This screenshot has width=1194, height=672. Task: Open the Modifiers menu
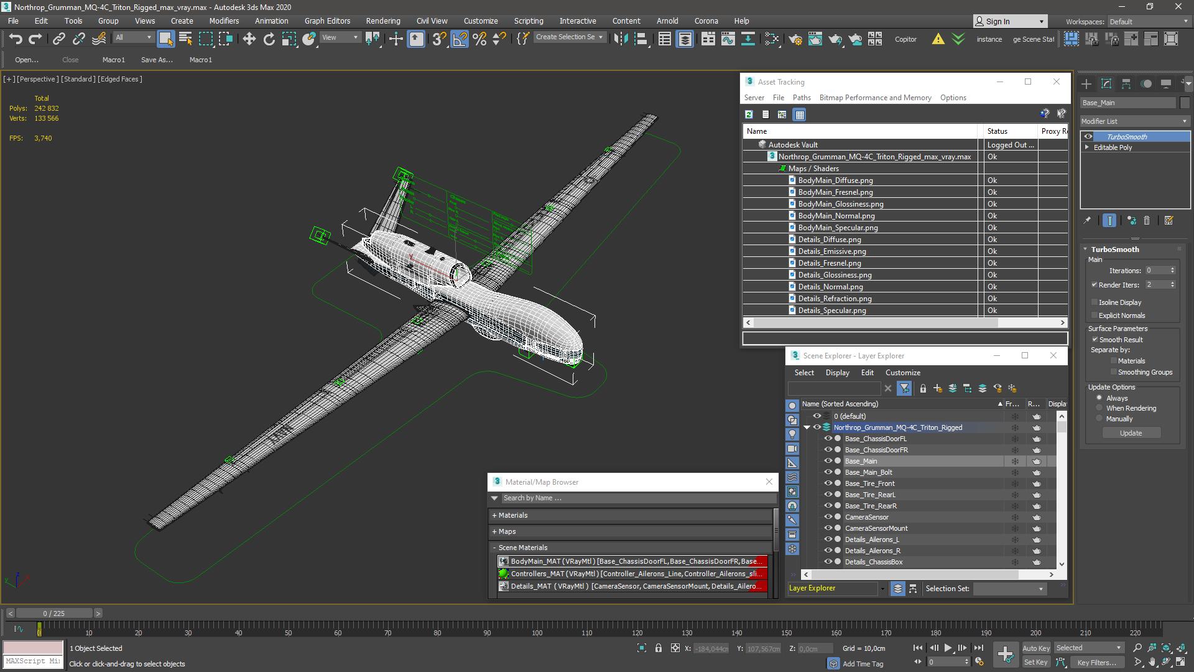tap(224, 21)
